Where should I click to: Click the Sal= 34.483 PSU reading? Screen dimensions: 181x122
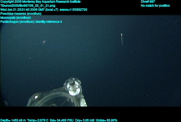[62, 120]
